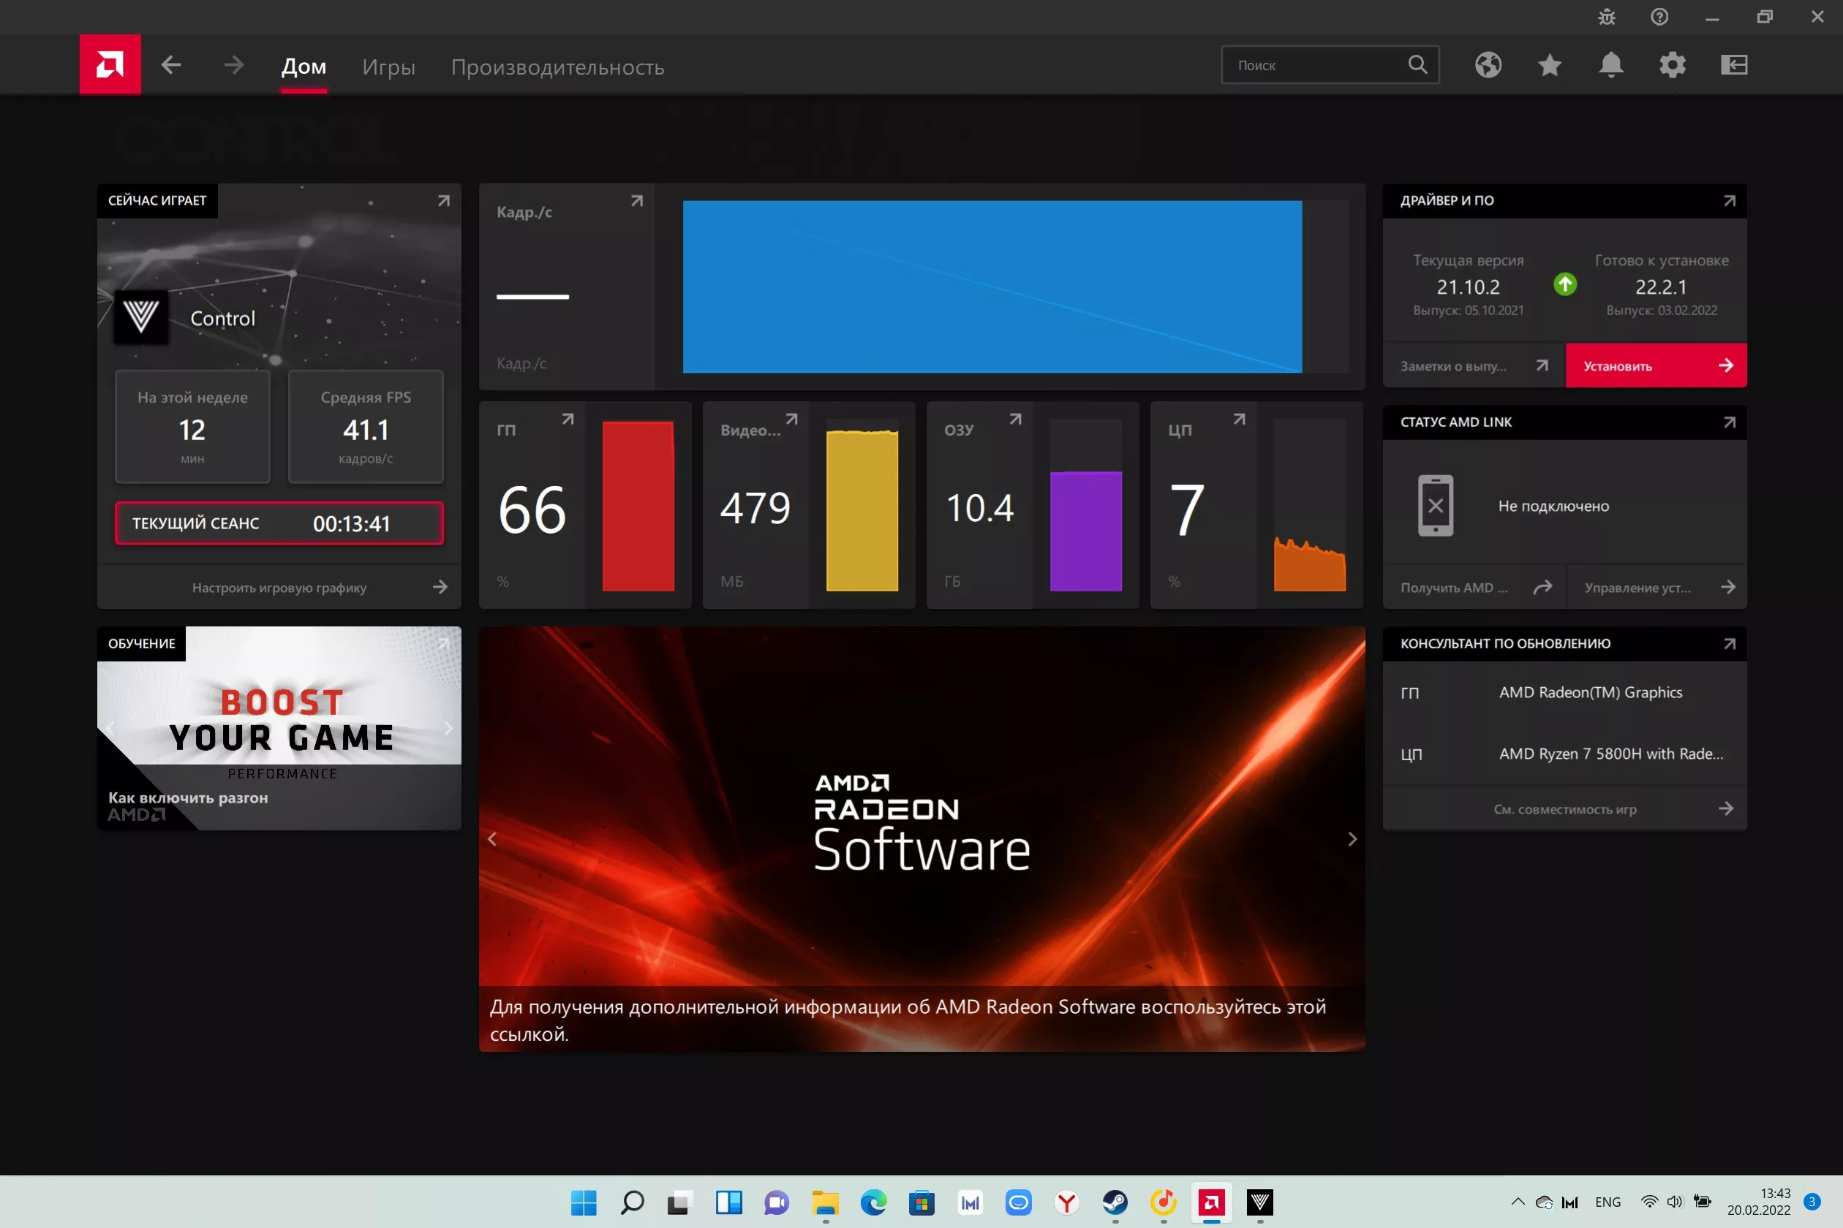Go back with the left arrow
Screen dimensions: 1843x1228
[171, 65]
